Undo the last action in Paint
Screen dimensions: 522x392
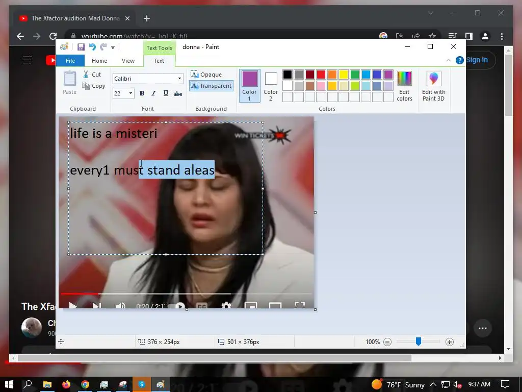[92, 47]
